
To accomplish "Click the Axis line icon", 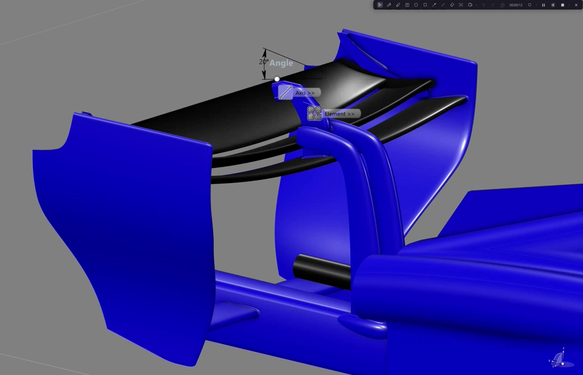I will [285, 92].
